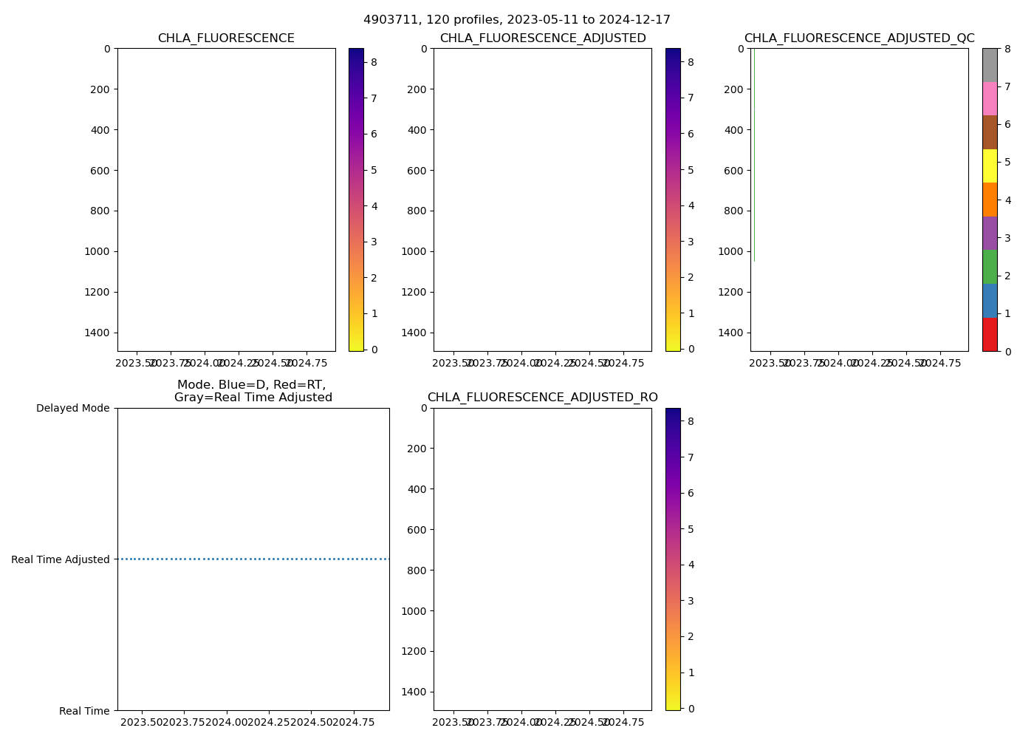Pick the pink segment of QC colorbar
The image size is (1034, 739).
[x=990, y=99]
